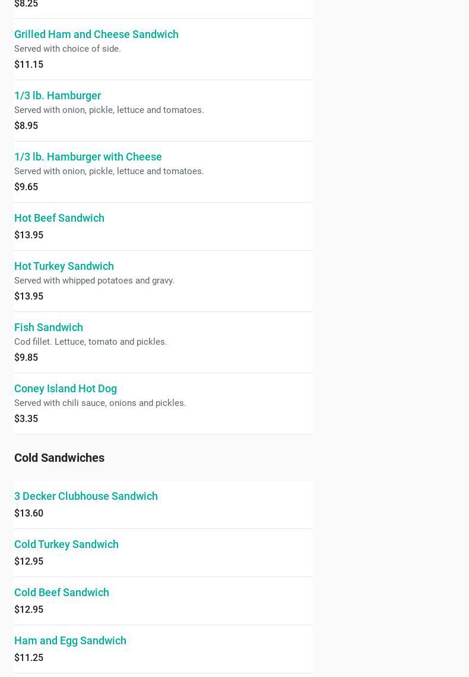
Task: Click the Cod fillet description text
Action: tap(91, 342)
